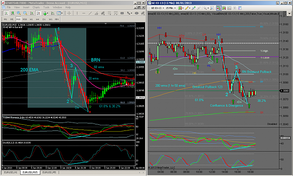Open the MetaTrader Window menu
The height and width of the screenshot is (176, 293).
coord(57,8)
